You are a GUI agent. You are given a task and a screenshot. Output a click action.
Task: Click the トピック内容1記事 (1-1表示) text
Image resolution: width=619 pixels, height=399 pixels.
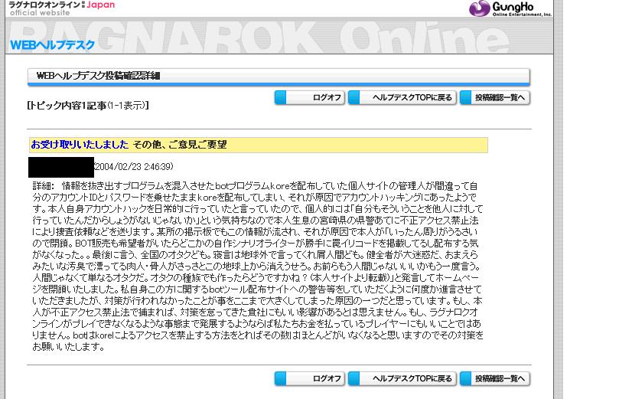pyautogui.click(x=88, y=106)
